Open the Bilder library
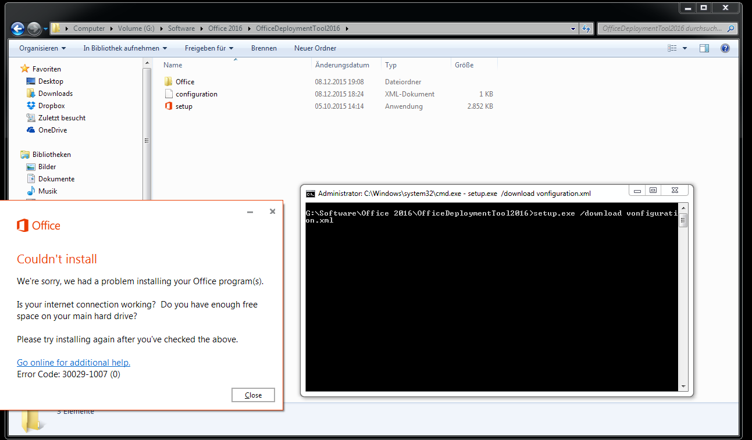The width and height of the screenshot is (752, 440). [47, 167]
